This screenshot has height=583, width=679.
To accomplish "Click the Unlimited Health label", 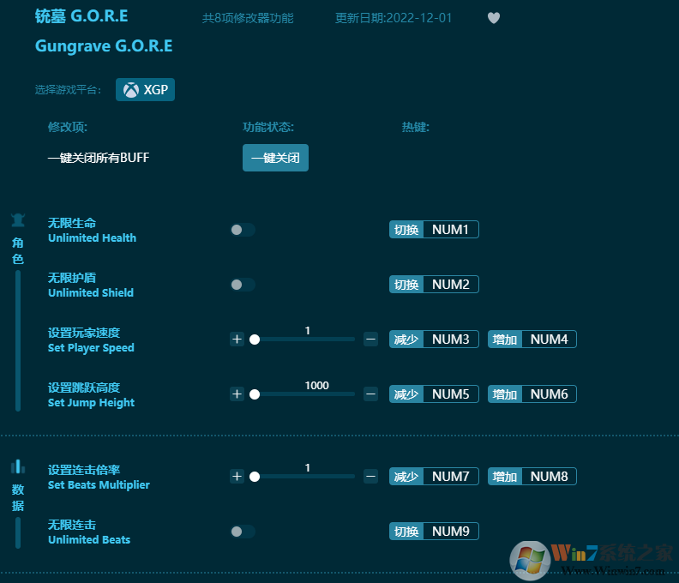I will pyautogui.click(x=93, y=237).
